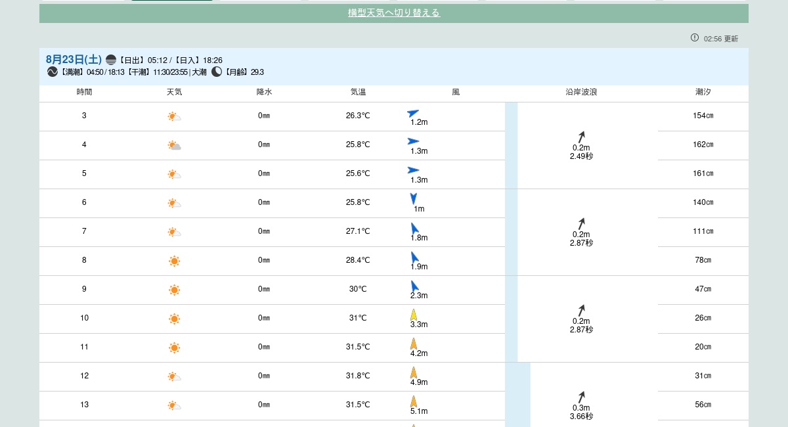Click the cloudy sun icon for hour 4

174,146
